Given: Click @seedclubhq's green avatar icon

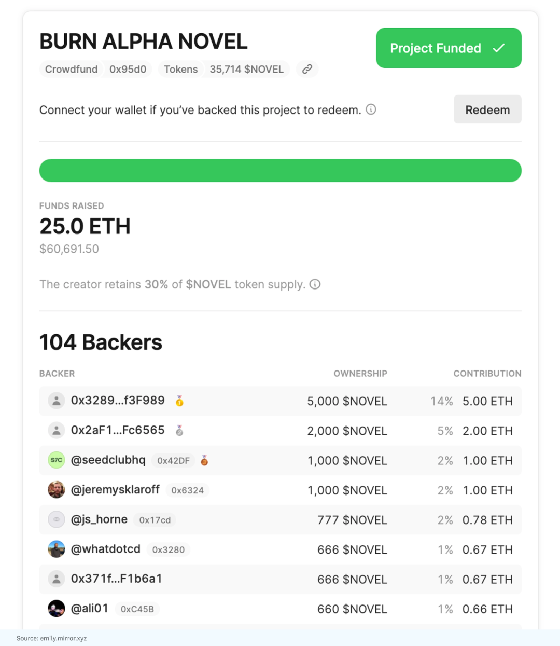Looking at the screenshot, I should pyautogui.click(x=56, y=460).
